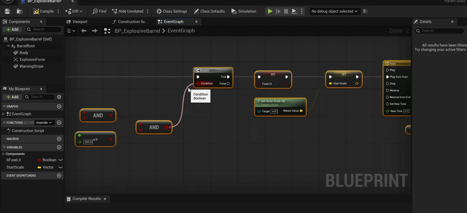Viewport: 467px width, 213px height.
Task: Add a new item in My Blueprint
Action: [x=12, y=97]
